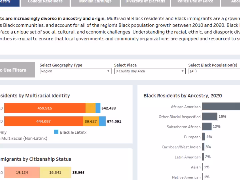Screen dimensions: 240x180
Task: Click the salmon bar segment labeled 19,124
Action: coord(22,173)
